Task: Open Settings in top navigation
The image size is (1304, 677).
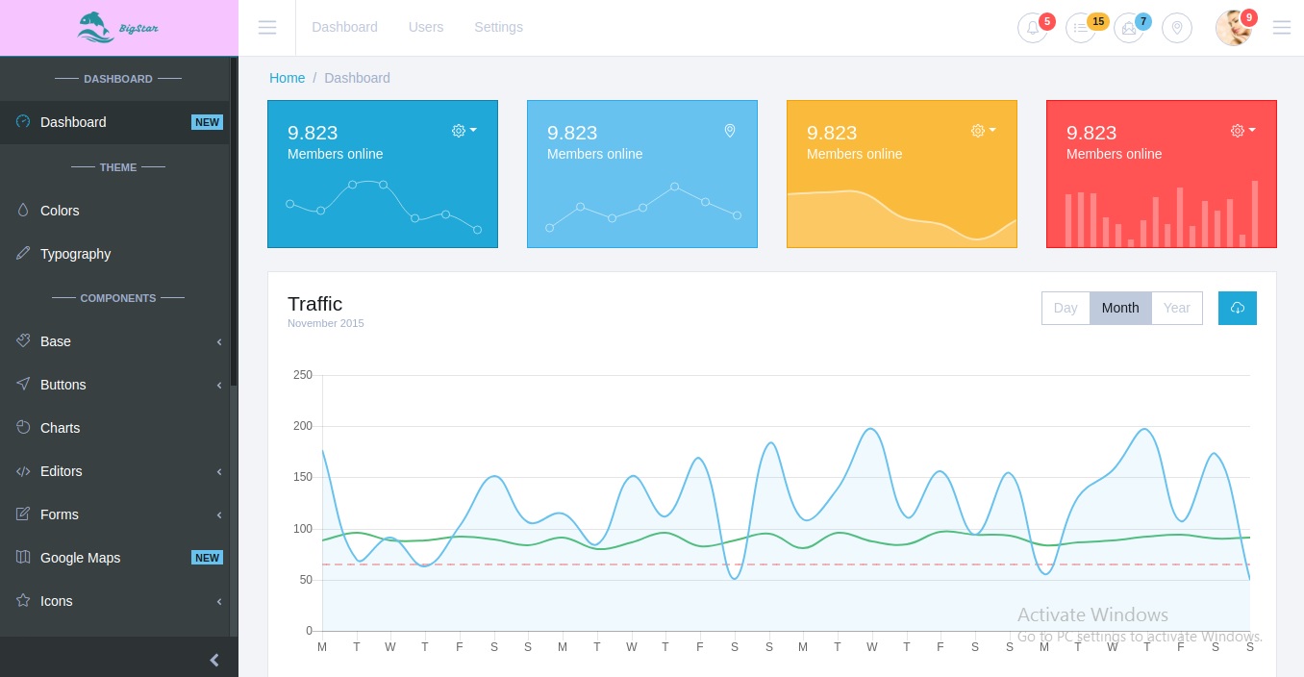Action: [x=498, y=28]
